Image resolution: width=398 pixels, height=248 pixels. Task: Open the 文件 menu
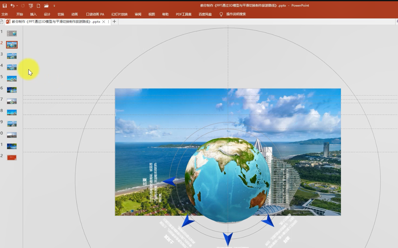point(5,14)
